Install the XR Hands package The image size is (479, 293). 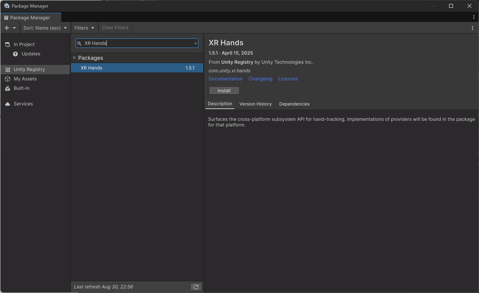coord(224,91)
